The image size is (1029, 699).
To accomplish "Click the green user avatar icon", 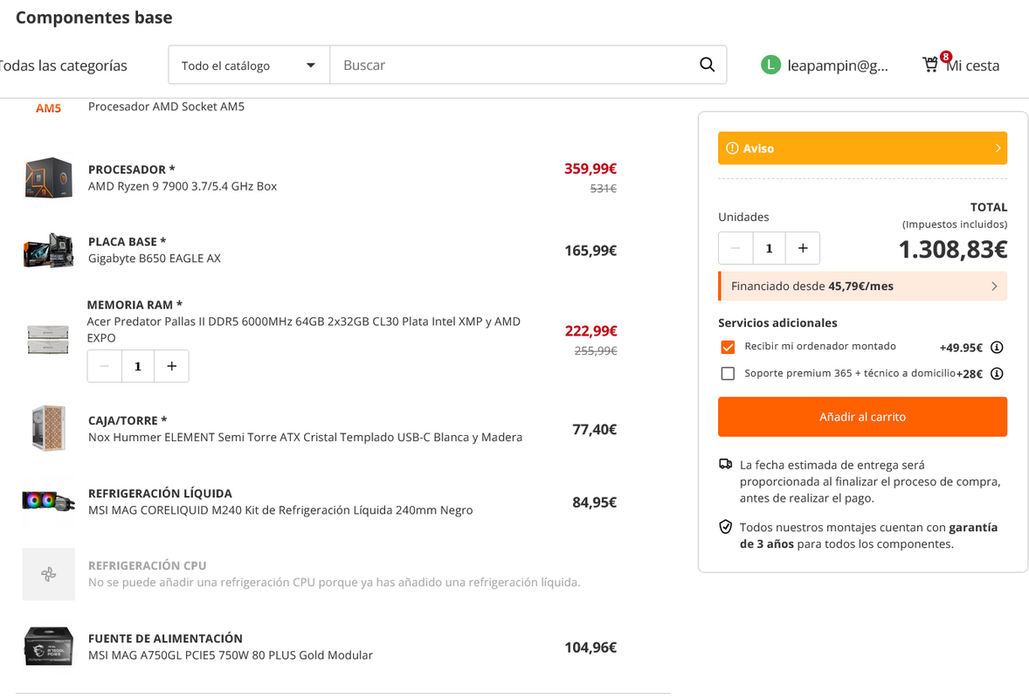I will tap(770, 65).
